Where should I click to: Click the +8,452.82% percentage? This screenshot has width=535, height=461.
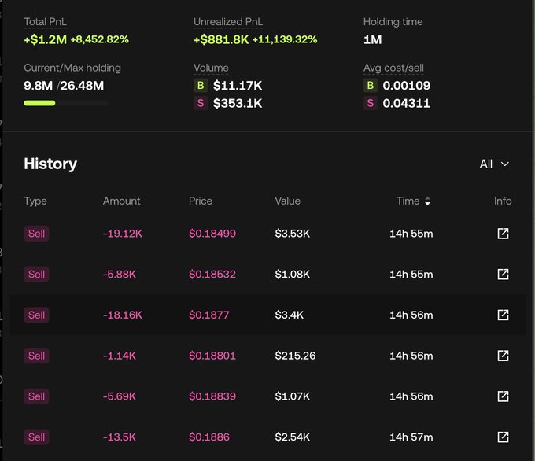[x=100, y=39]
